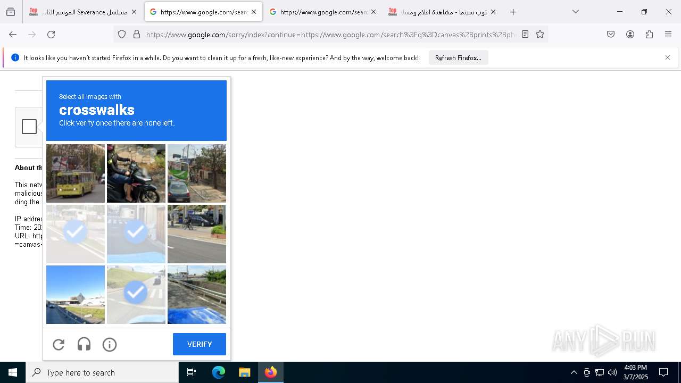Open the 4:03 PM clock calendar

[x=635, y=372]
